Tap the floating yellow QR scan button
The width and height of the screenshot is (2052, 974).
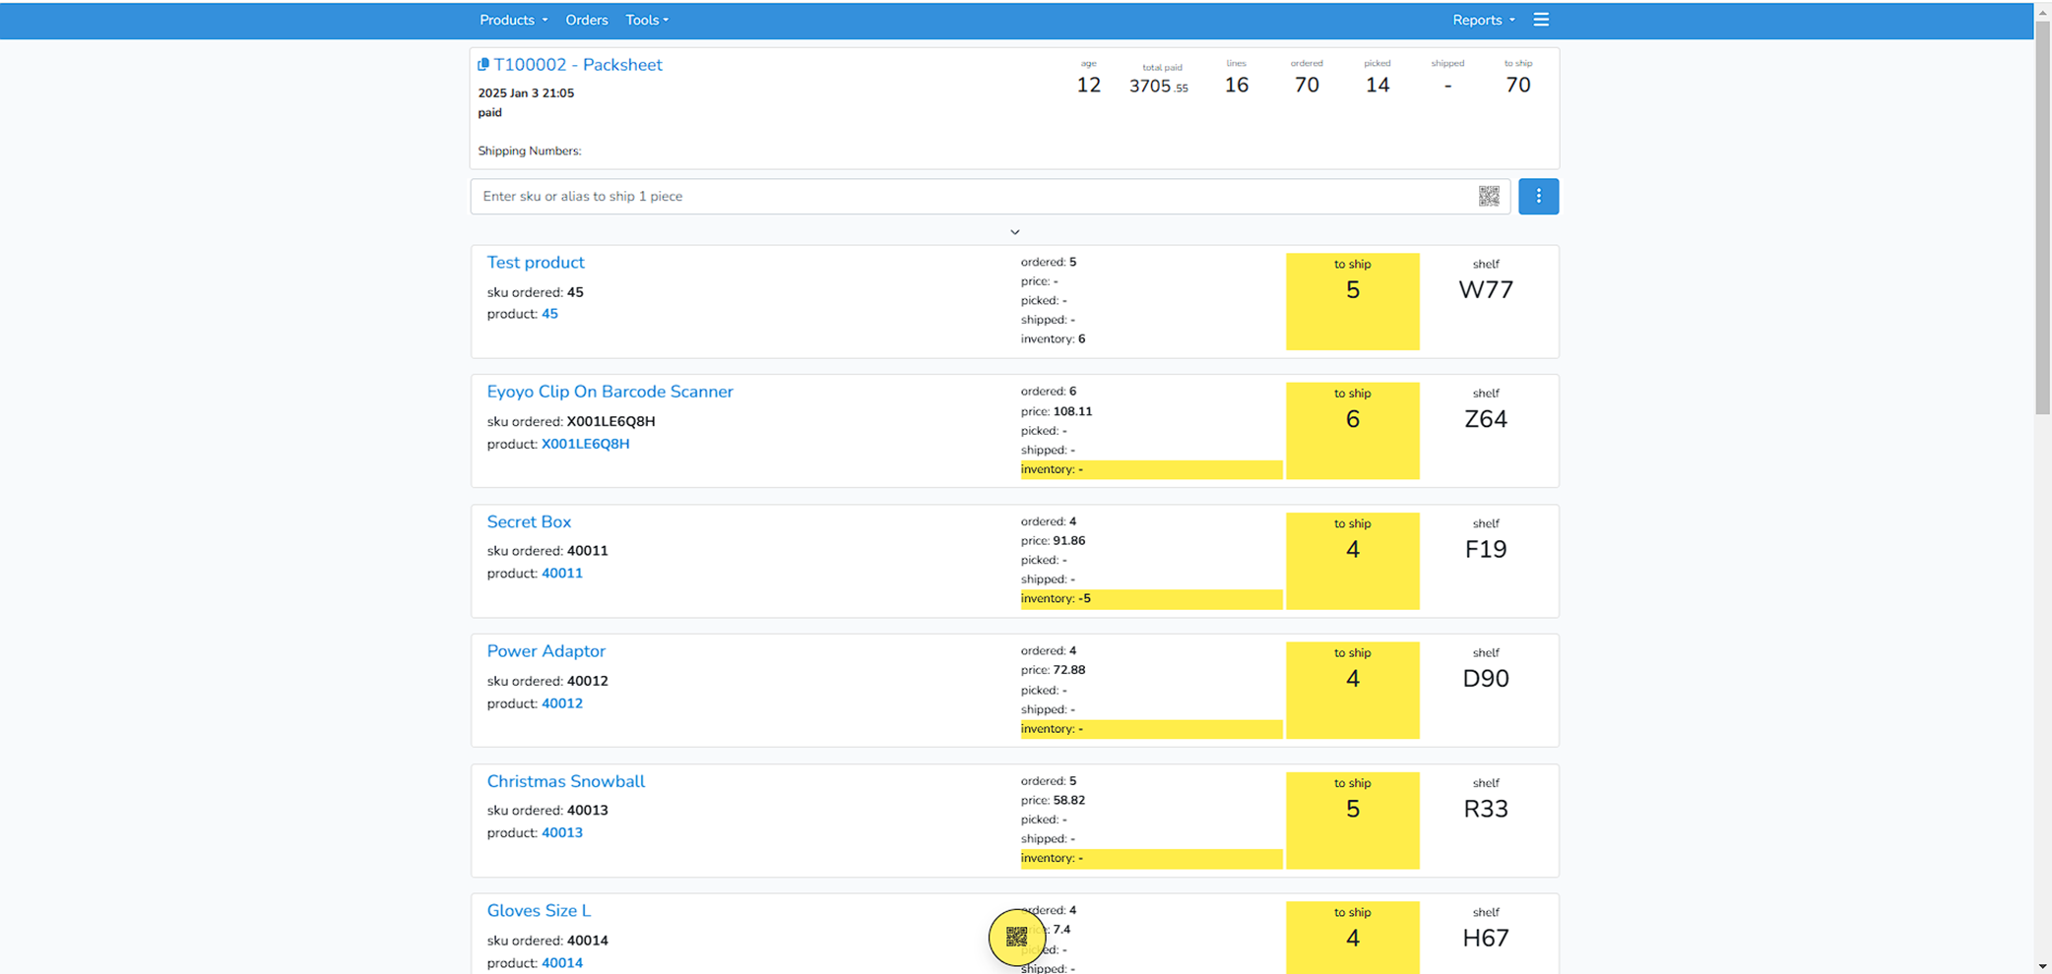coord(1016,937)
